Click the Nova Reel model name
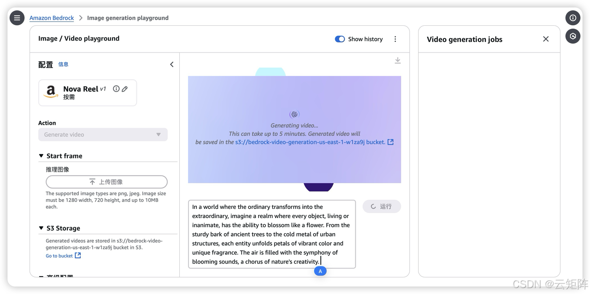The height and width of the screenshot is (294, 590). point(81,89)
